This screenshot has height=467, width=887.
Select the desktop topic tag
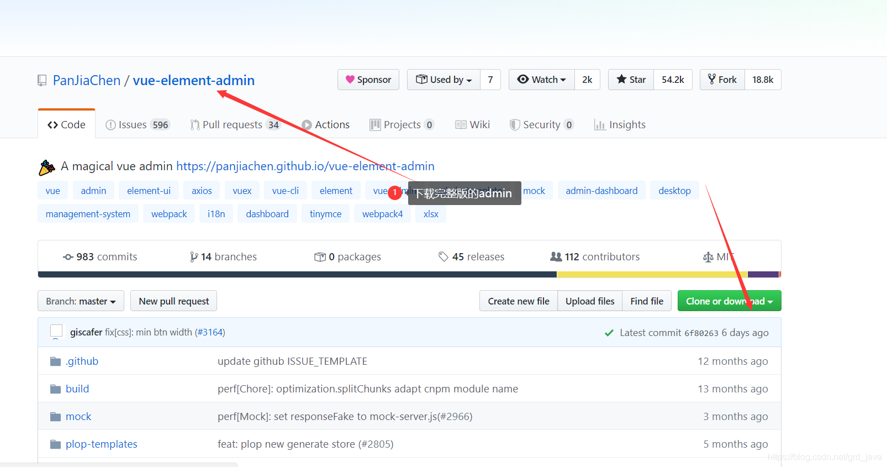[x=674, y=191]
